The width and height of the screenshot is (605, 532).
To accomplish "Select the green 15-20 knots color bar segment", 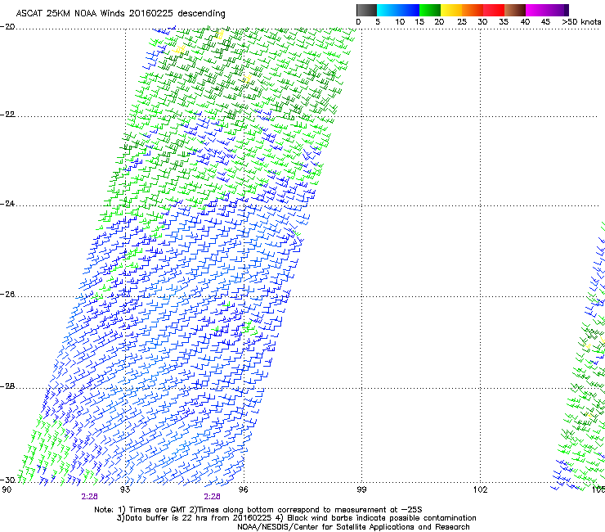I will point(430,10).
